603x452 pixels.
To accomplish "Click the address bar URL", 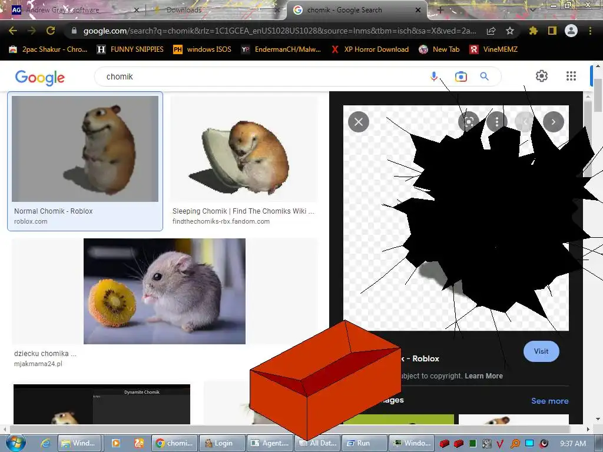I will [280, 31].
